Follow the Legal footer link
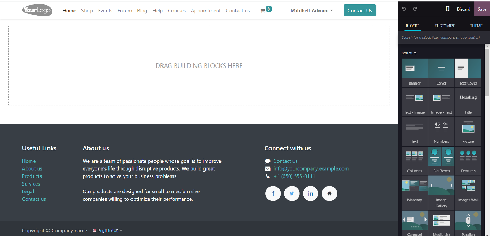 tap(28, 191)
